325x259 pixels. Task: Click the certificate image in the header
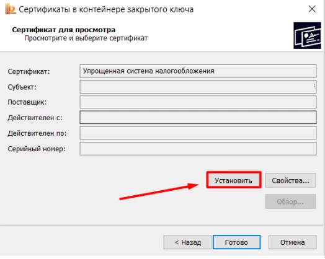[x=307, y=35]
